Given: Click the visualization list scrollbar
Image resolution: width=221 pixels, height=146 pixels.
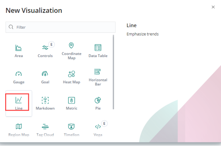Looking at the screenshot, I should pyautogui.click(x=113, y=72).
